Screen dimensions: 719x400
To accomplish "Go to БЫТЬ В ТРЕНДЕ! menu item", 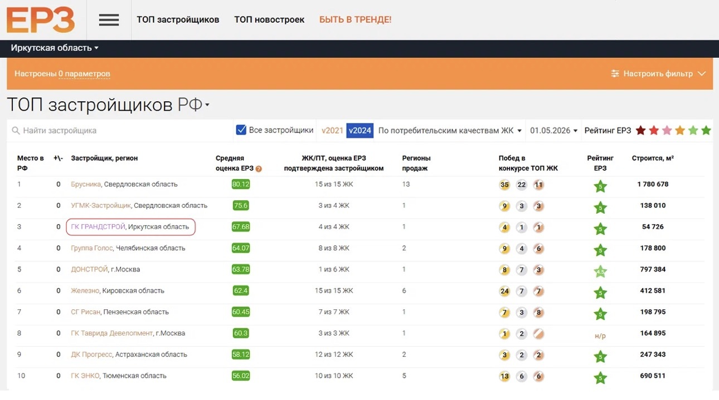I will tap(356, 19).
